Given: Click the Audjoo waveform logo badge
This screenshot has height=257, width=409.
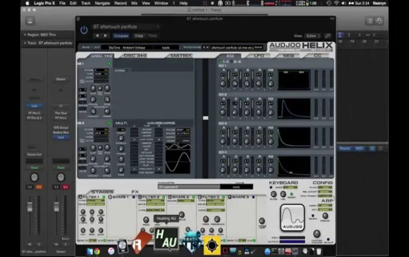Looking at the screenshot, I should click(x=292, y=218).
